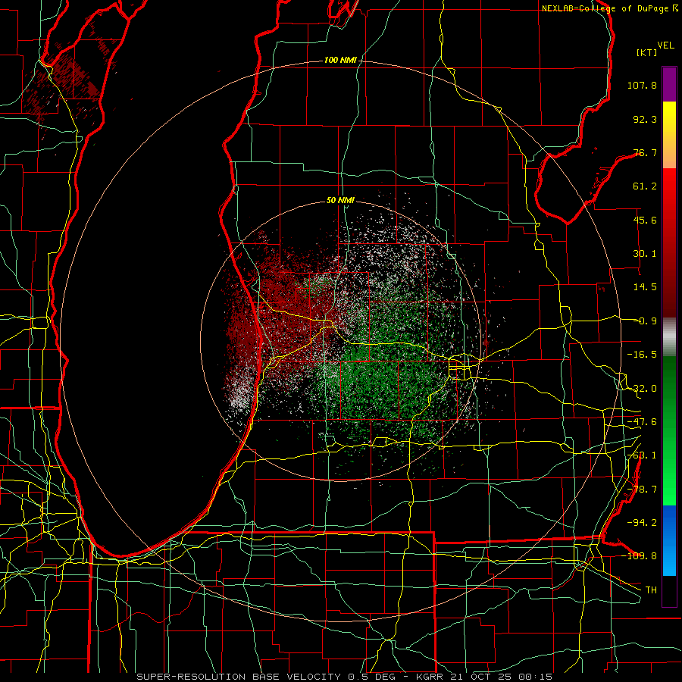Click the -0.9 scale value
The image size is (682, 682).
point(645,321)
